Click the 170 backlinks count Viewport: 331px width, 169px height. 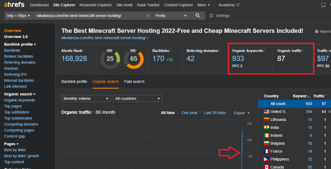coord(158,59)
